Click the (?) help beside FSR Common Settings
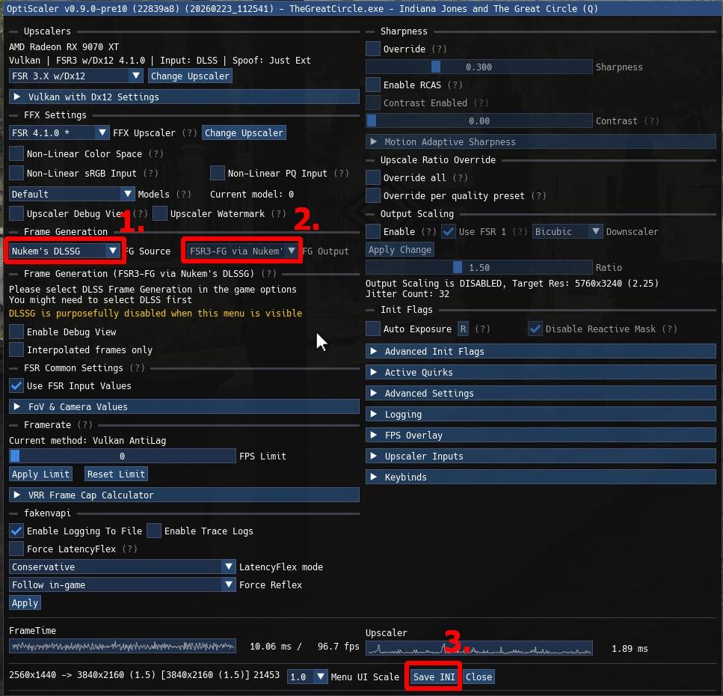The width and height of the screenshot is (723, 696). (x=138, y=368)
